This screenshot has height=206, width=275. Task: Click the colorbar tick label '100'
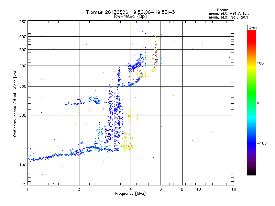260,63
